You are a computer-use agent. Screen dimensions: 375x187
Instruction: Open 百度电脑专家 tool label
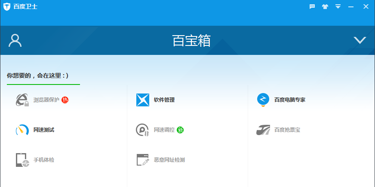(289, 100)
